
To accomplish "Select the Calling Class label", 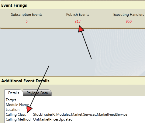I will coord(16,114).
